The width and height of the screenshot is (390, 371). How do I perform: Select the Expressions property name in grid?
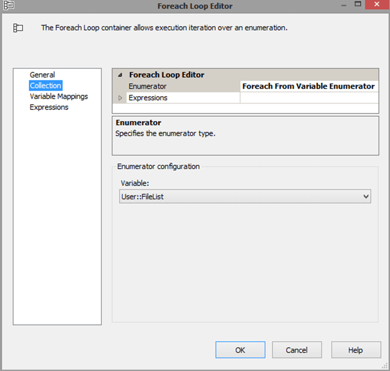coord(148,98)
